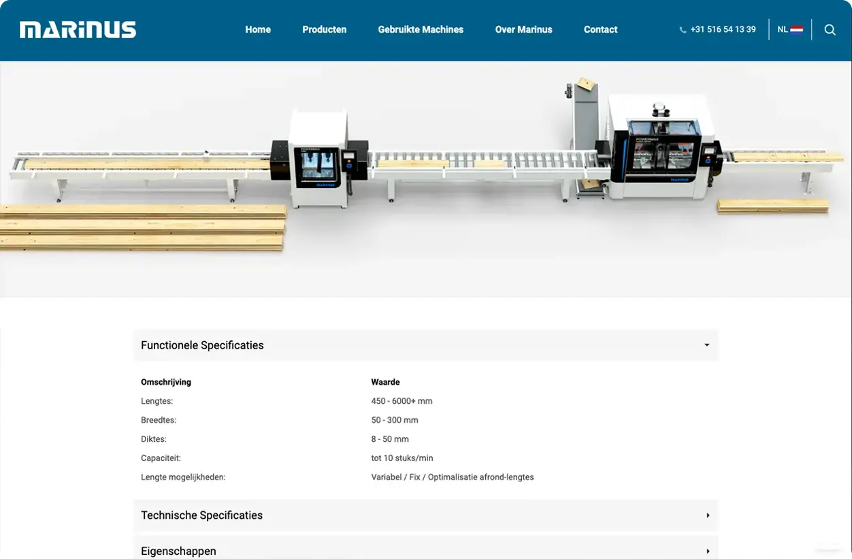This screenshot has width=852, height=559.
Task: Click the Dutch flag icon
Action: 796,30
